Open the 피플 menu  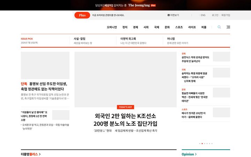pos(204,27)
